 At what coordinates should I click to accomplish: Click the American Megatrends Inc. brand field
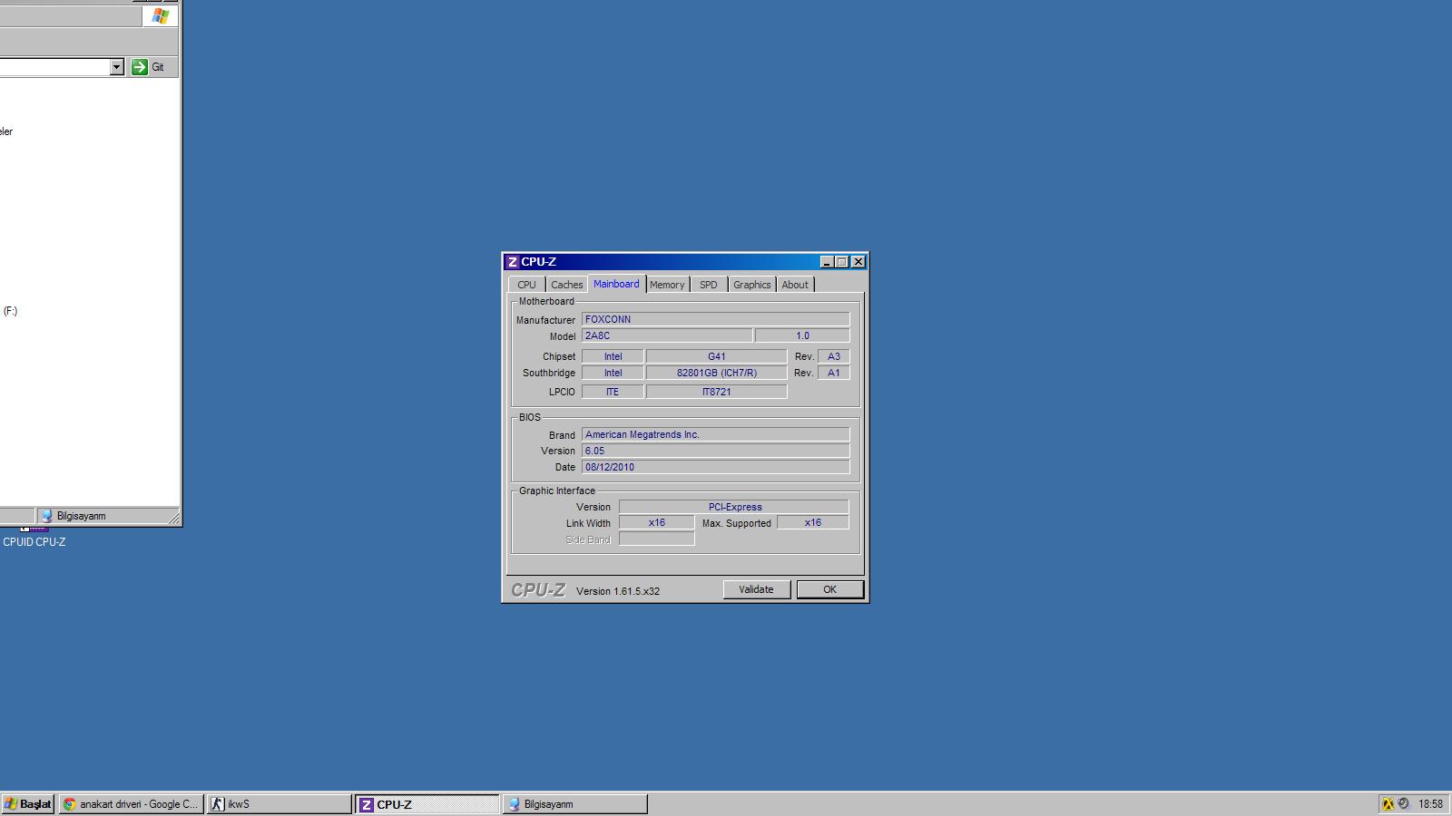(x=715, y=434)
